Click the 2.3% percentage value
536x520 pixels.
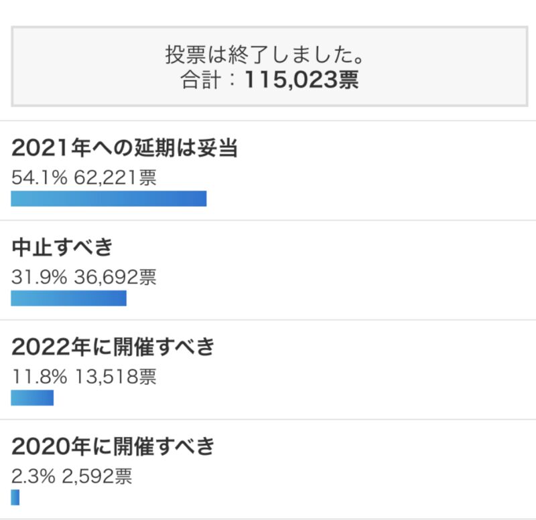pyautogui.click(x=33, y=476)
